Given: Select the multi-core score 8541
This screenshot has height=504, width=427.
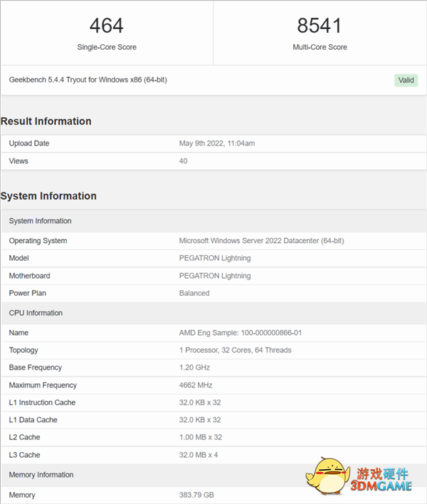Looking at the screenshot, I should click(320, 26).
